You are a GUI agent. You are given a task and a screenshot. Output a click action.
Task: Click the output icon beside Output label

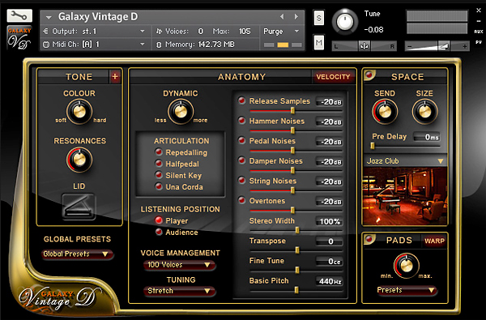(46, 32)
